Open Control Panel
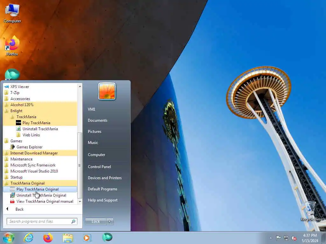 [99, 166]
